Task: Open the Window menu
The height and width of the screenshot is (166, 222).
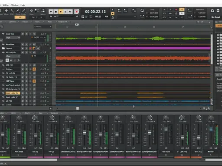Action: [x=15, y=5]
